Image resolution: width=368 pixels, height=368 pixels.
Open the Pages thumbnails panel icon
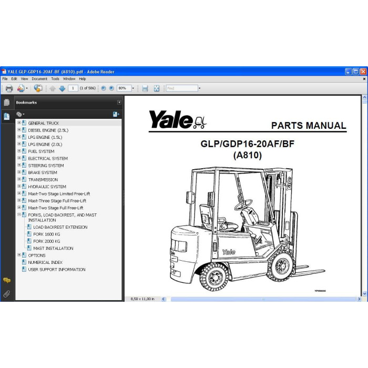pos(7,103)
